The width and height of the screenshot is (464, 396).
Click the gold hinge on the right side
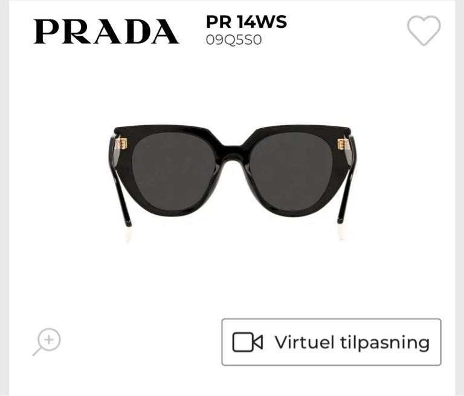344,144
